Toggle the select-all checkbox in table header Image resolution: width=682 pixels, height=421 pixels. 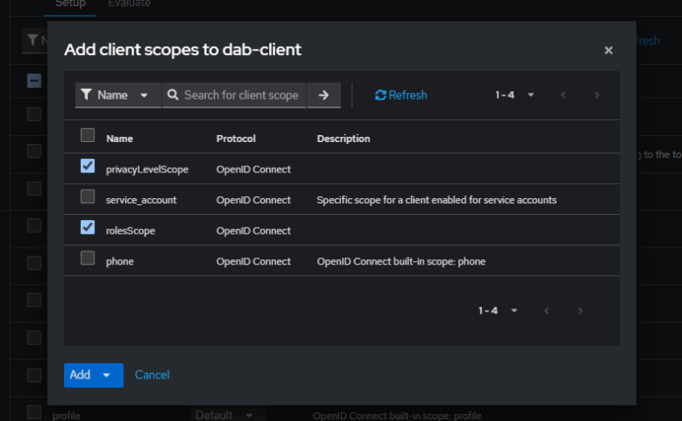(x=88, y=136)
